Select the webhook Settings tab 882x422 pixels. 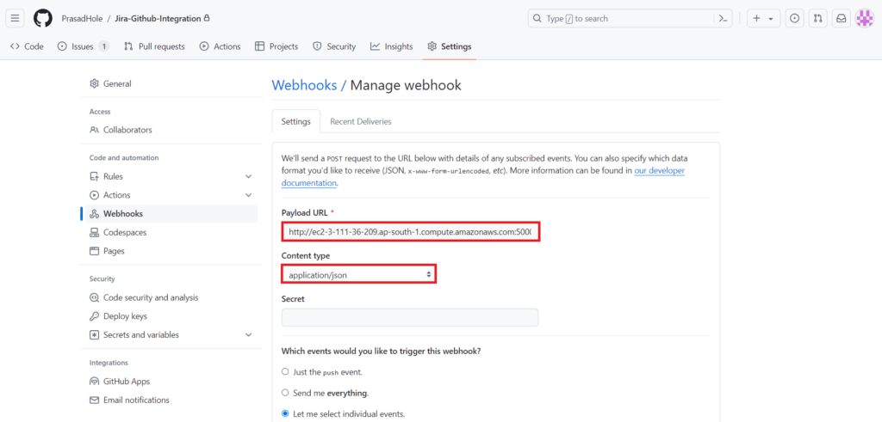(296, 121)
